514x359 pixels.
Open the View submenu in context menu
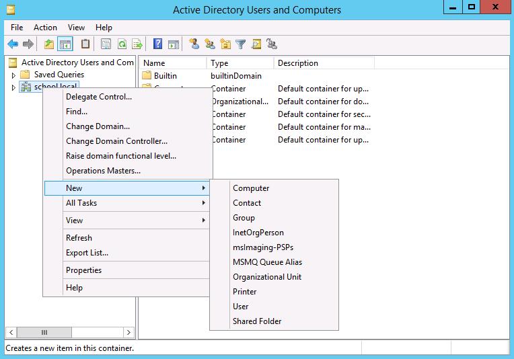point(126,221)
